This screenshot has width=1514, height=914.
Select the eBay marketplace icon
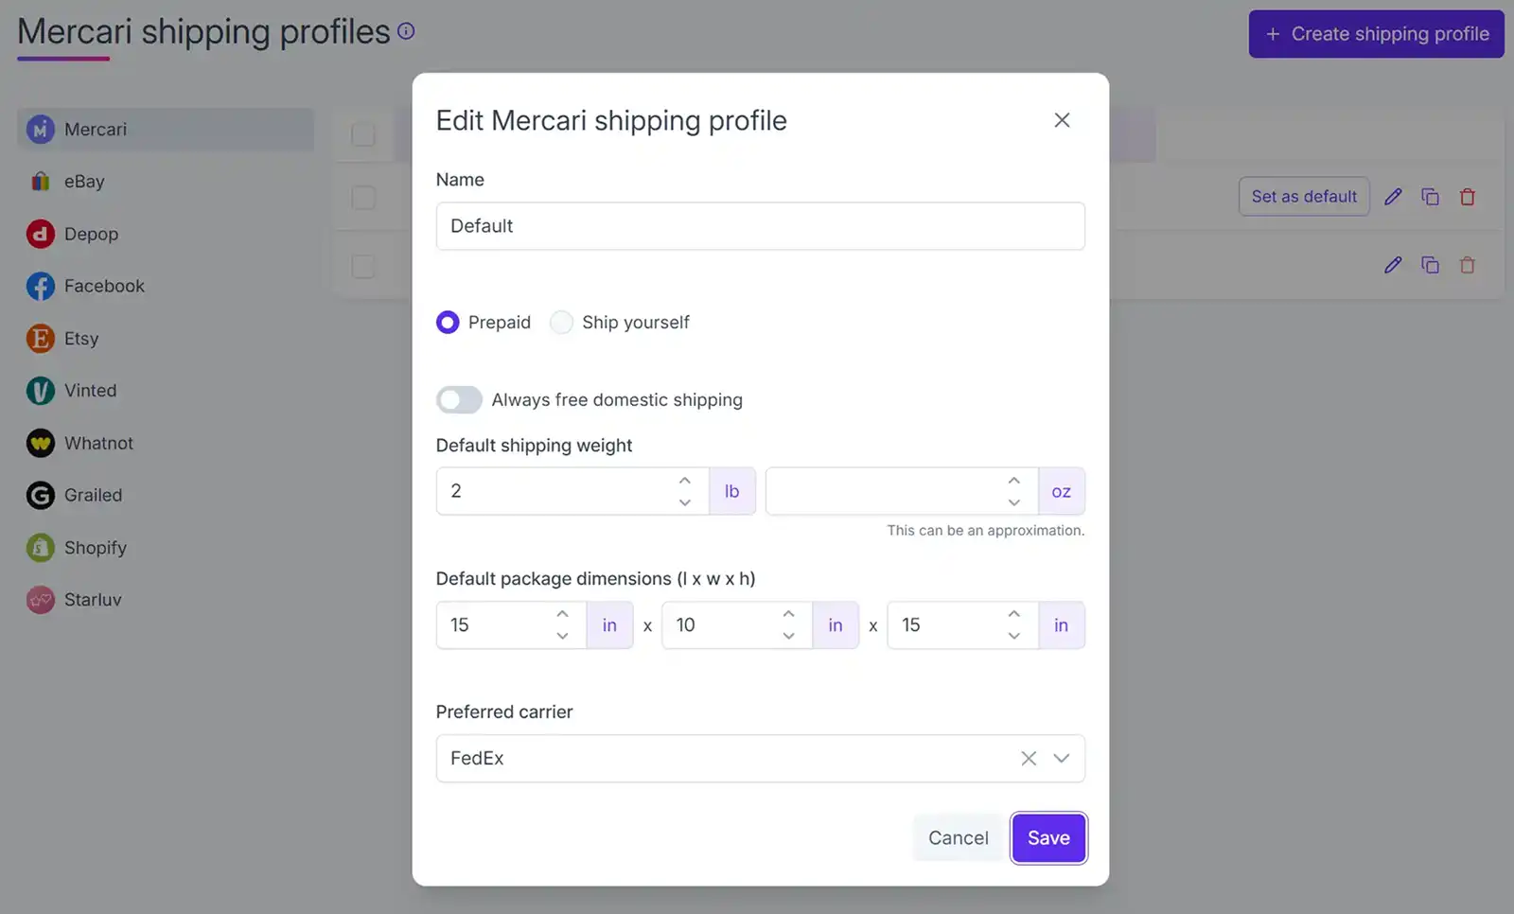click(x=40, y=182)
